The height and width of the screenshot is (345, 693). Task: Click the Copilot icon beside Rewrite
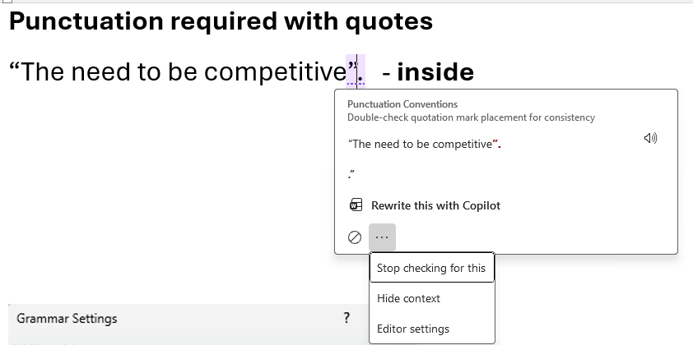[356, 205]
